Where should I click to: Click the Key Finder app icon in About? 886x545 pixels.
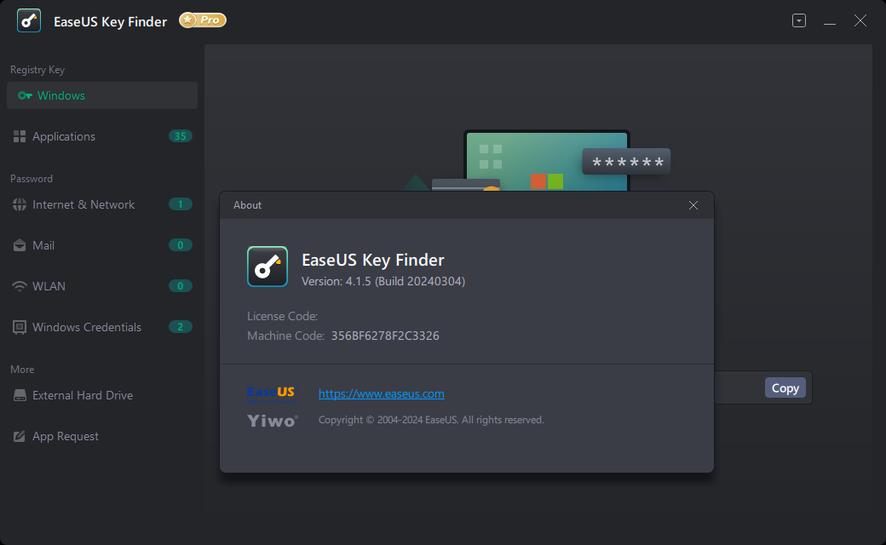pyautogui.click(x=268, y=267)
